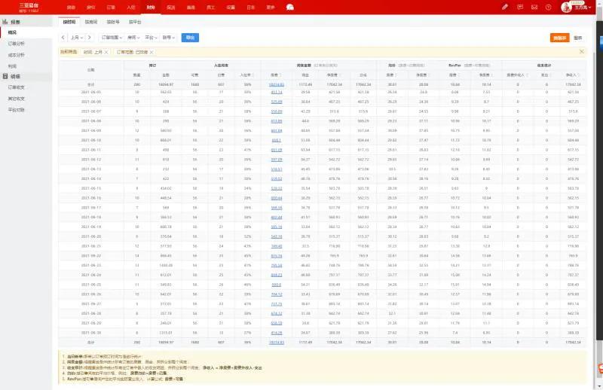Open room fee link in top 合计 row
The height and width of the screenshot is (390, 603).
click(x=276, y=84)
